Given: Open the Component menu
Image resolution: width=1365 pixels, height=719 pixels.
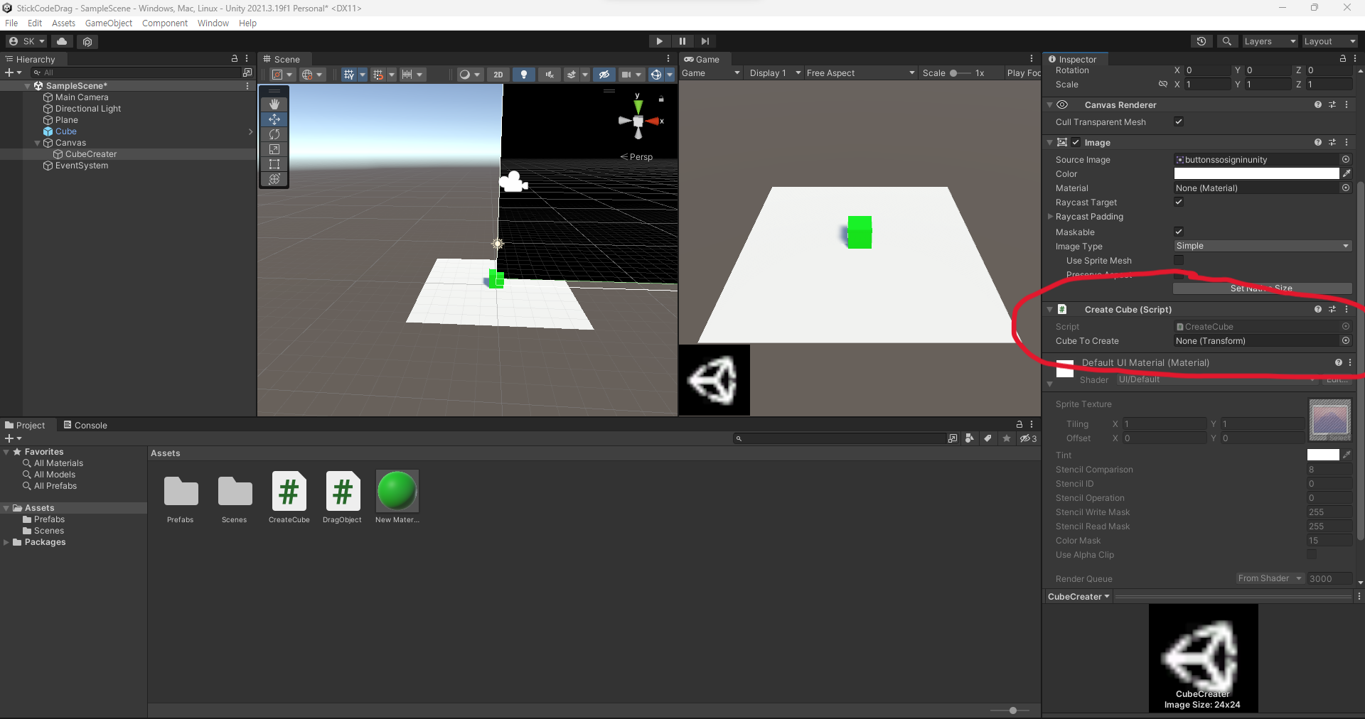Looking at the screenshot, I should coord(165,23).
